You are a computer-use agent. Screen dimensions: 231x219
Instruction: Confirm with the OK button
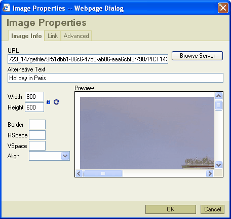171,209
